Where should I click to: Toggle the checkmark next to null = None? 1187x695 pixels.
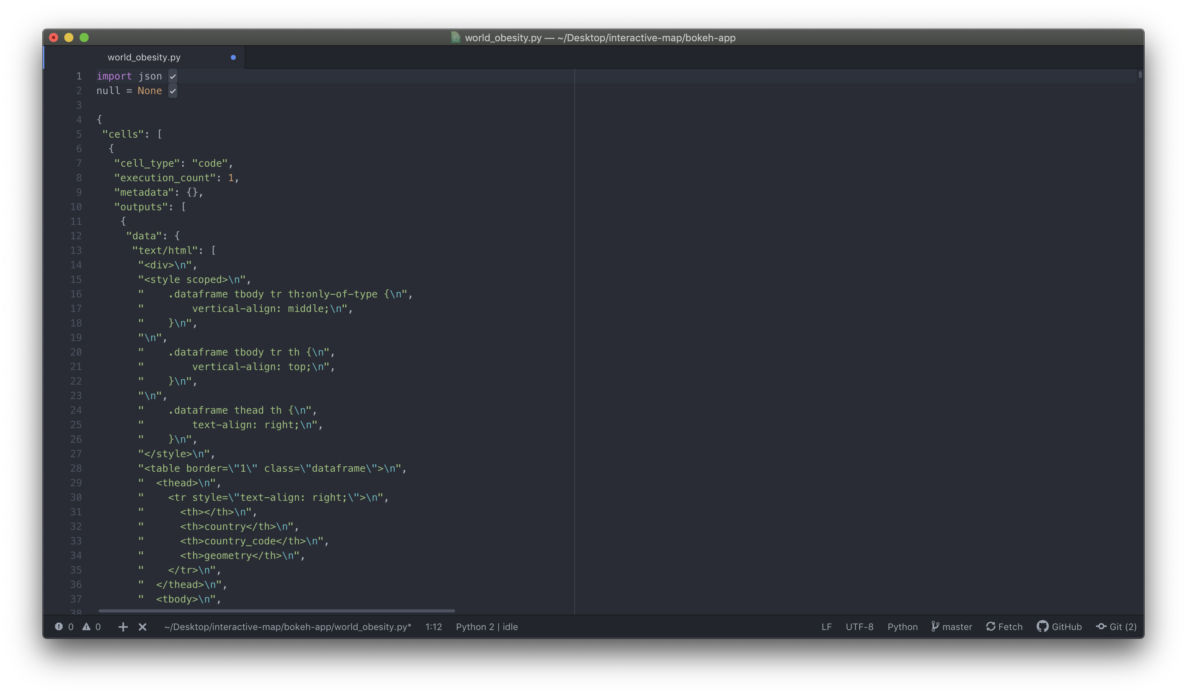coord(173,91)
